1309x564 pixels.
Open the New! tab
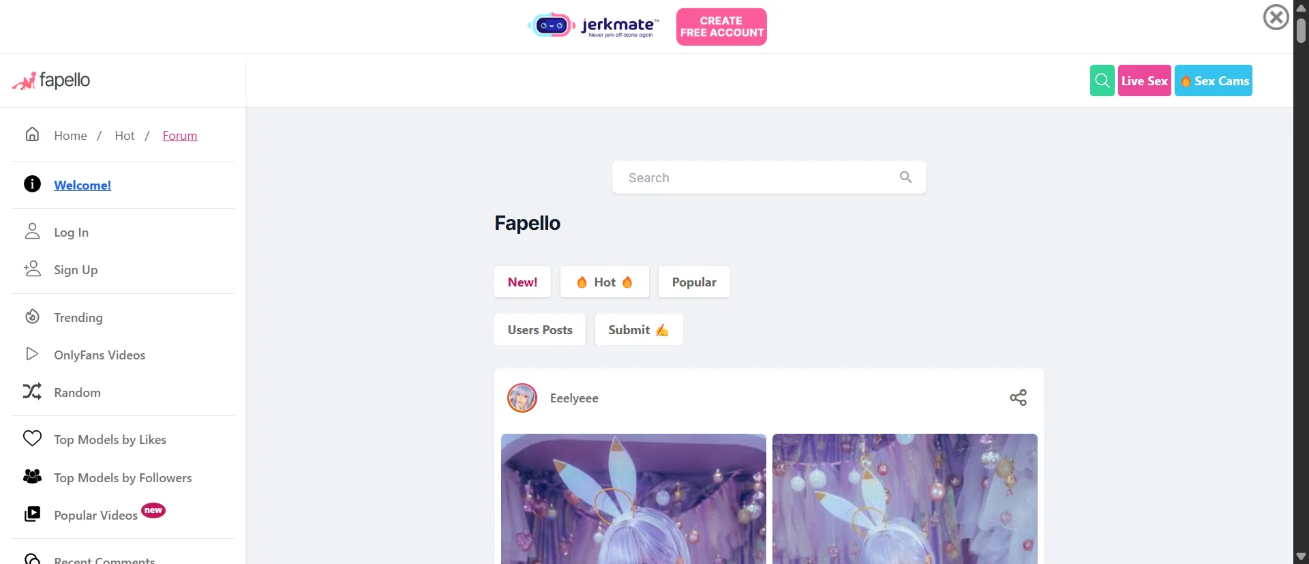522,282
